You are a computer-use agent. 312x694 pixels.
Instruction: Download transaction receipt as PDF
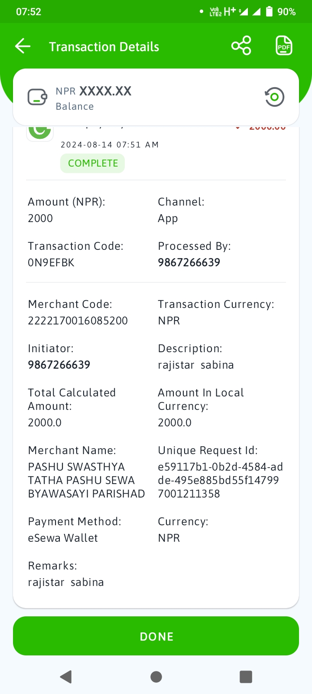(284, 46)
